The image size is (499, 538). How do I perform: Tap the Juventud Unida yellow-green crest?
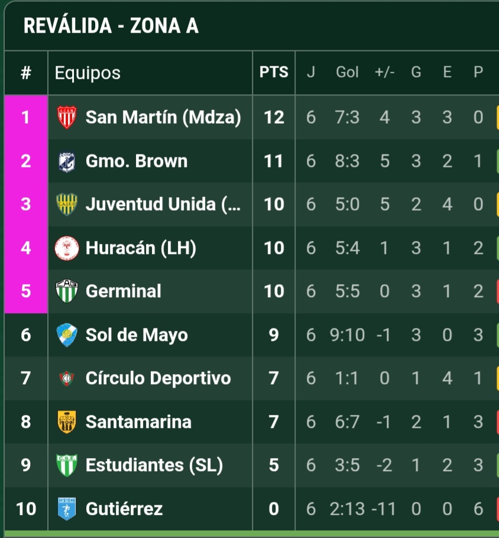[66, 204]
